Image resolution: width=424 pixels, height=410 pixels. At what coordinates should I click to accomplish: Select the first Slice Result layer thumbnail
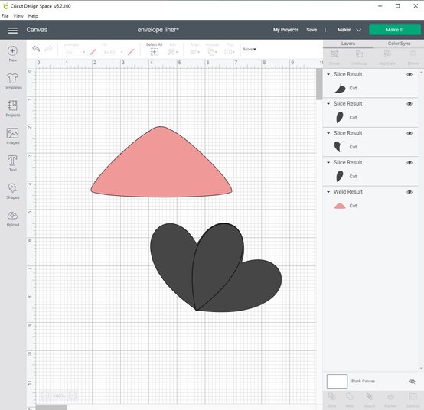340,89
